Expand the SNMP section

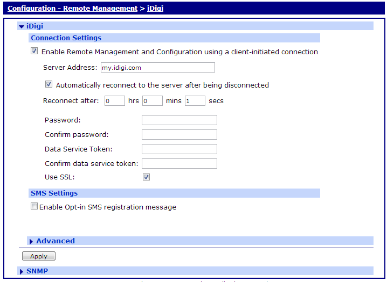click(x=21, y=271)
